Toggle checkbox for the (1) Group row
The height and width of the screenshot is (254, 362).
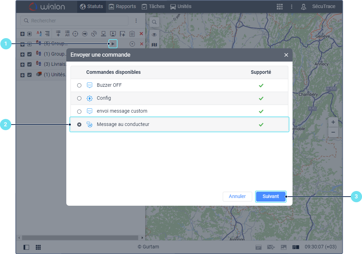point(29,54)
